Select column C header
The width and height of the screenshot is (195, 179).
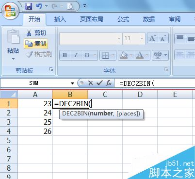click(105, 95)
